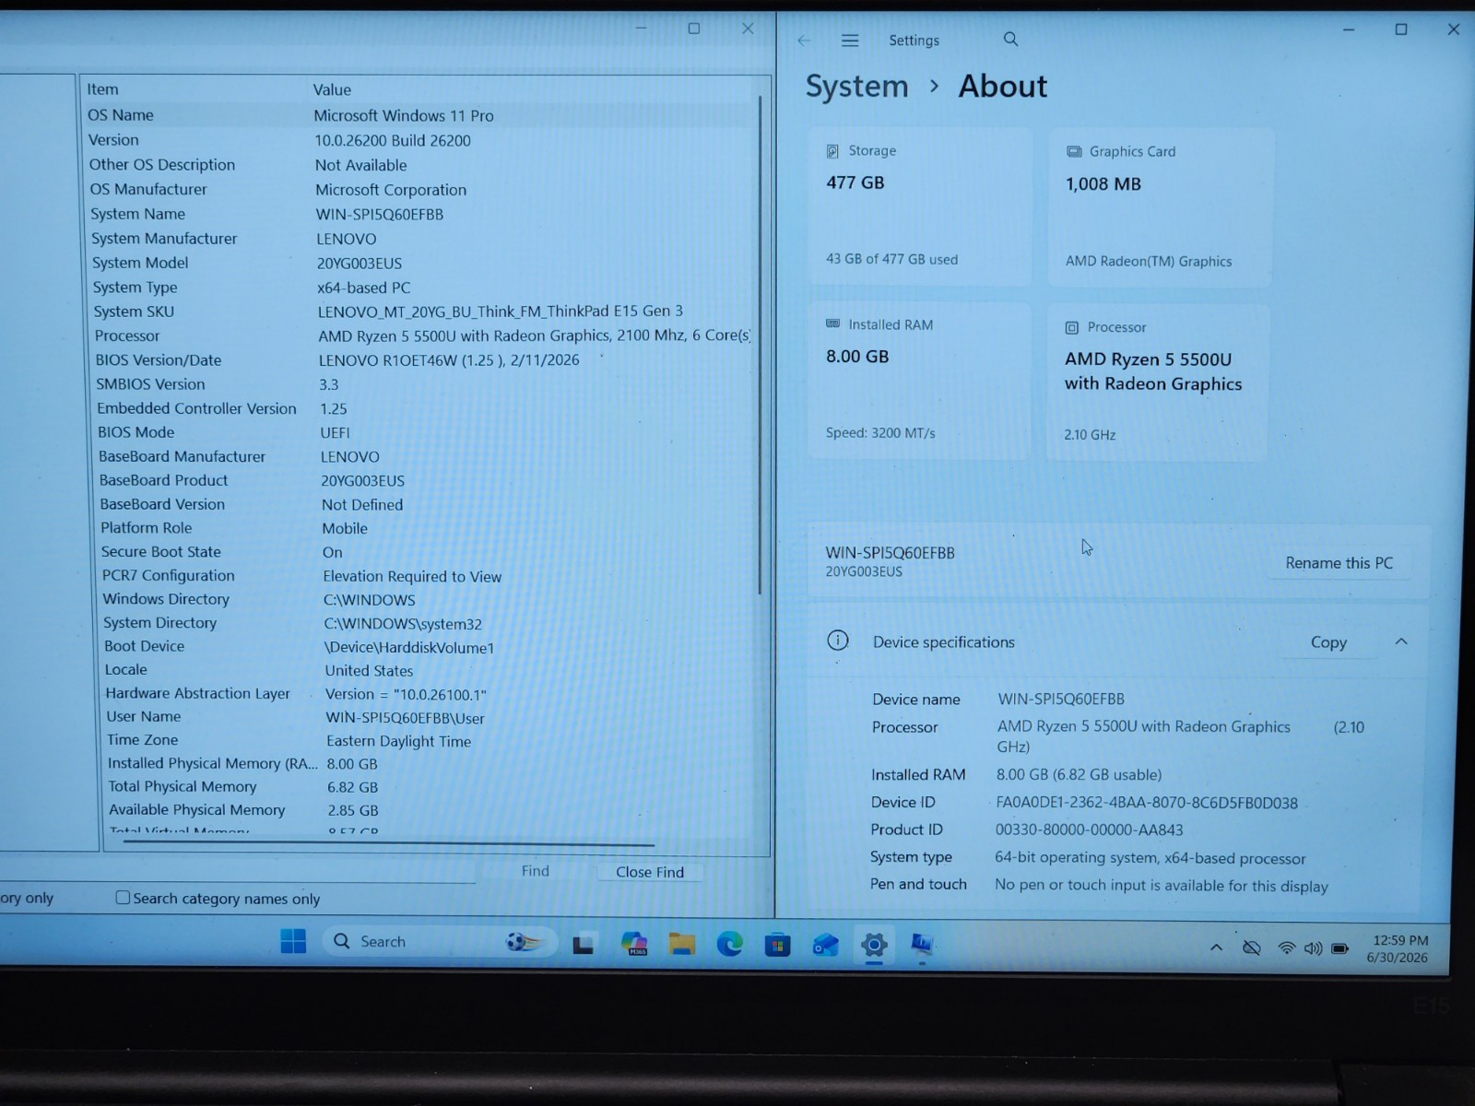
Task: Collapse the Device specifications section
Action: click(1401, 641)
